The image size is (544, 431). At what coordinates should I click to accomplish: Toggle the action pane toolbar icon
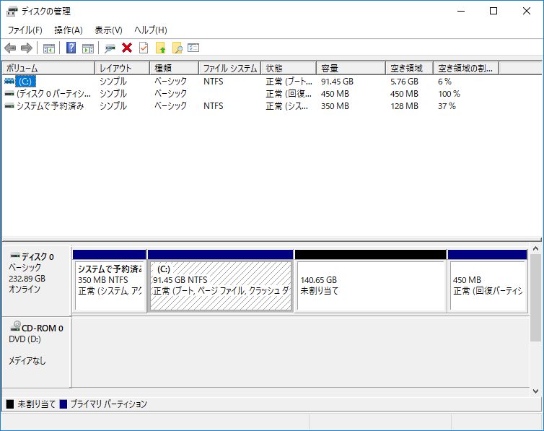[x=88, y=48]
